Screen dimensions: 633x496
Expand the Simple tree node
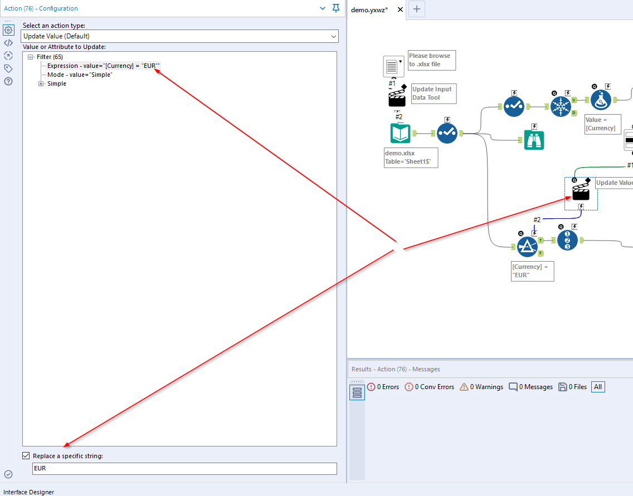[40, 83]
